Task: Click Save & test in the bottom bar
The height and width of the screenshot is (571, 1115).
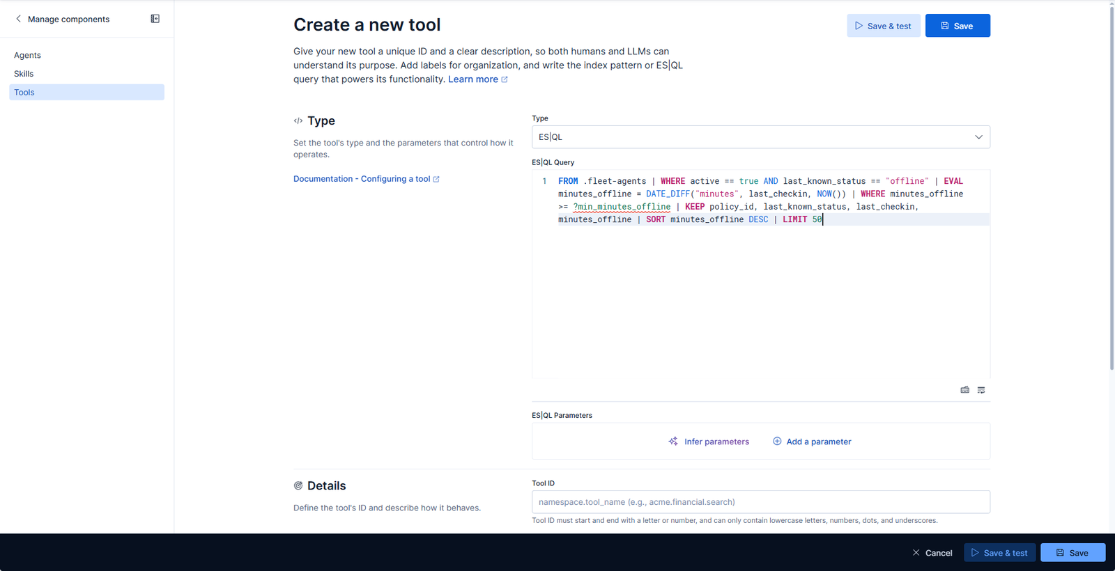Action: coord(999,553)
